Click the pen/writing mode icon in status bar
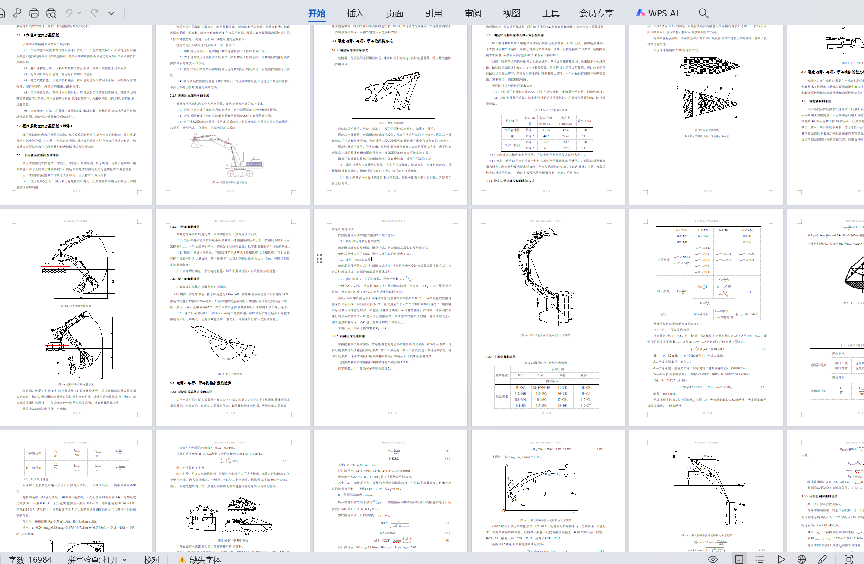 823,559
